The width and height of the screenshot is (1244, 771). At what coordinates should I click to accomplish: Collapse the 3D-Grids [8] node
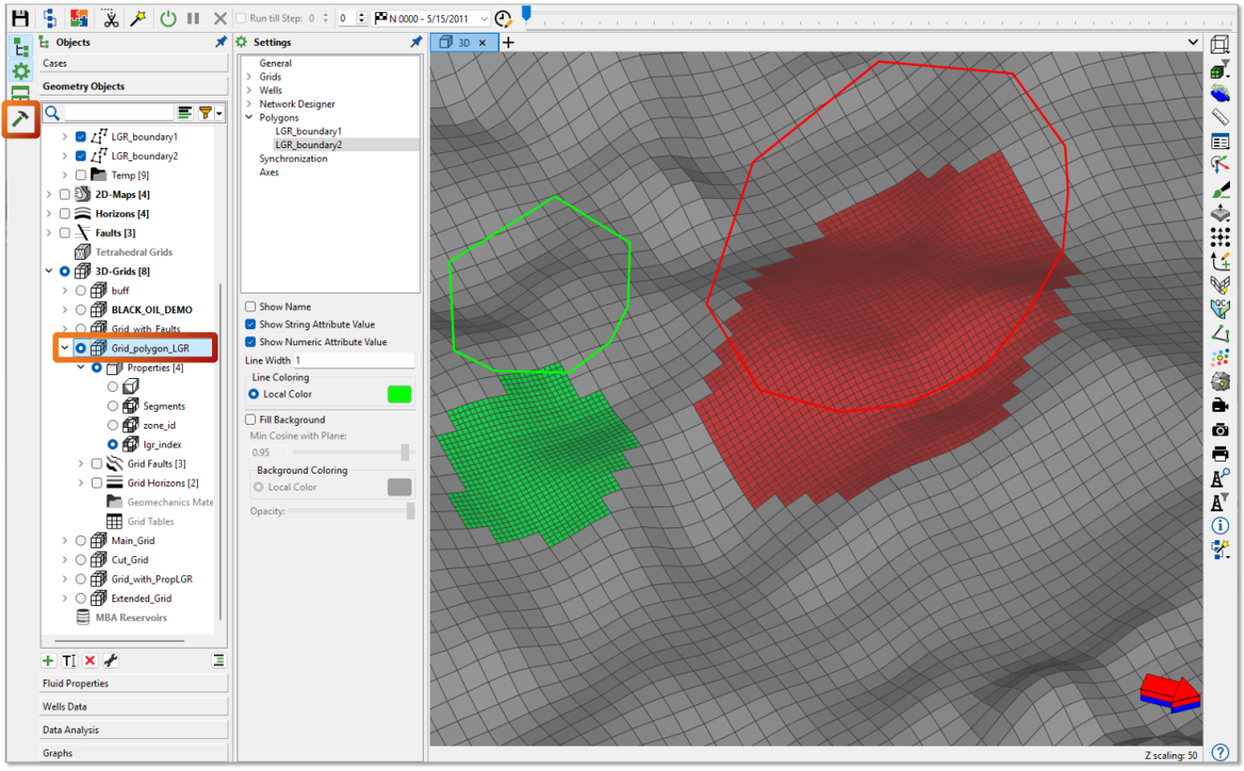pos(49,271)
